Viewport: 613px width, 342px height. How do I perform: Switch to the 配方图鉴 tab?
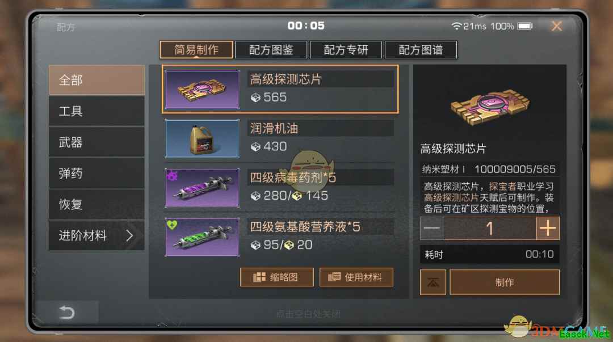point(271,50)
